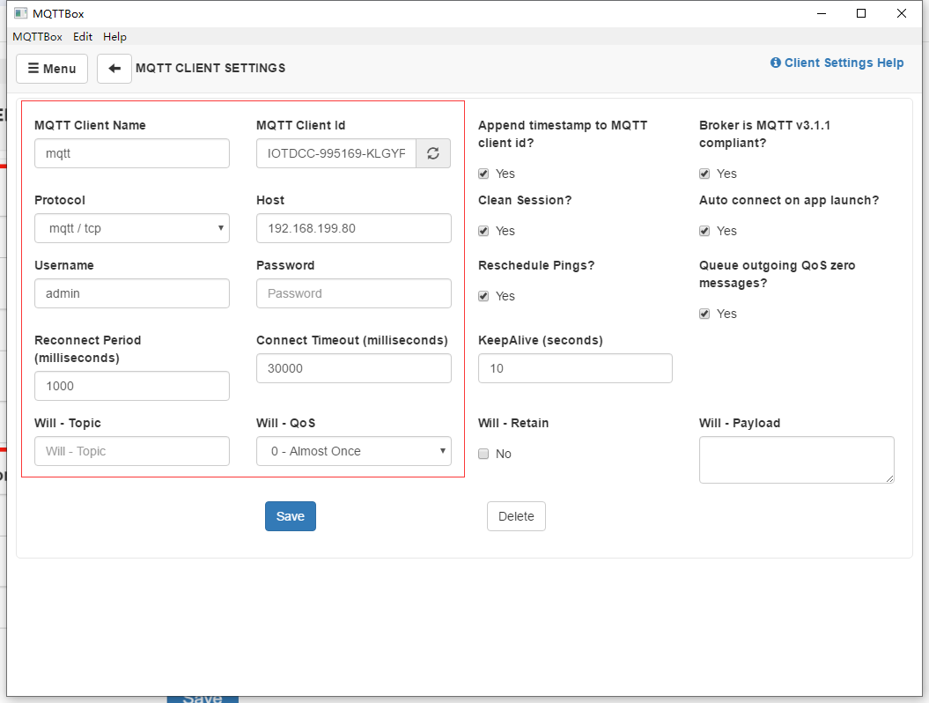
Task: Click the Connect Timeout field showing 30000
Action: pos(354,368)
